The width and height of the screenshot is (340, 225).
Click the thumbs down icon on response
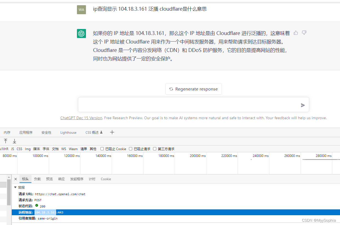click(x=304, y=33)
